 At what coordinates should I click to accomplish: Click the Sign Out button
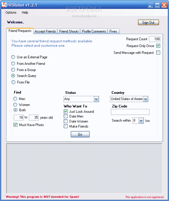(x=148, y=22)
